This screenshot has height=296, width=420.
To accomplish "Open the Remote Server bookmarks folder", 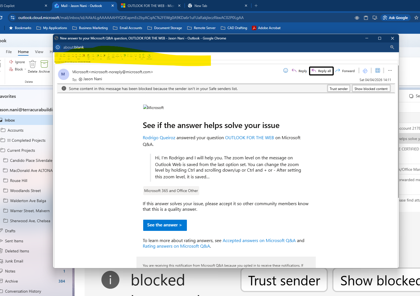I will [201, 28].
